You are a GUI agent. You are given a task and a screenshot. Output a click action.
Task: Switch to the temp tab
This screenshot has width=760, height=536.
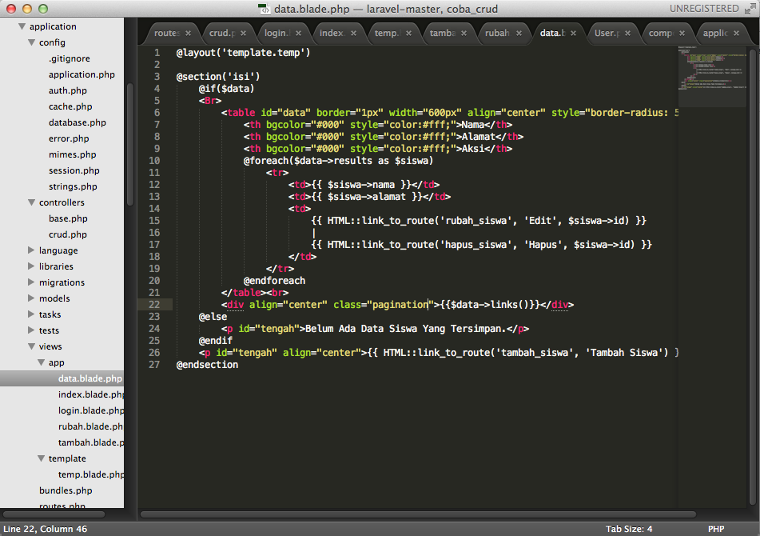point(387,34)
